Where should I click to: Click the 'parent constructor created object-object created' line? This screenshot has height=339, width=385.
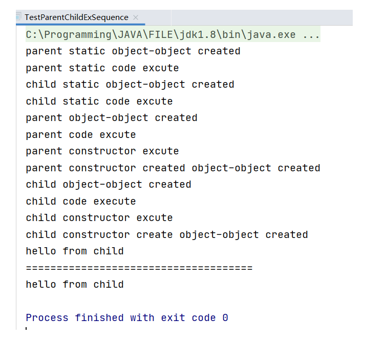click(x=173, y=168)
